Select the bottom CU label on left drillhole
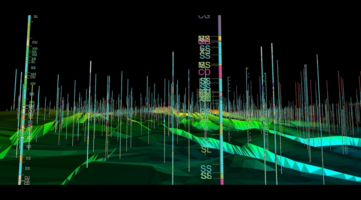This screenshot has width=361, height=200. click(x=27, y=178)
